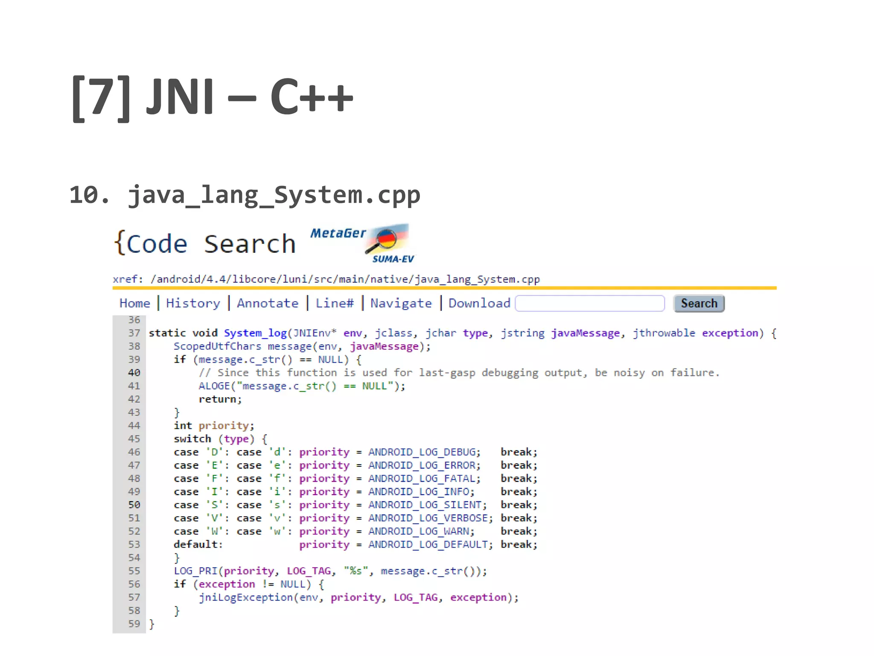
Task: Click ALOGE macro on line 41
Action: pos(214,386)
